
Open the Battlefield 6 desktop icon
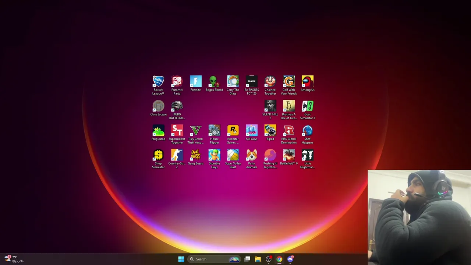[x=289, y=155]
